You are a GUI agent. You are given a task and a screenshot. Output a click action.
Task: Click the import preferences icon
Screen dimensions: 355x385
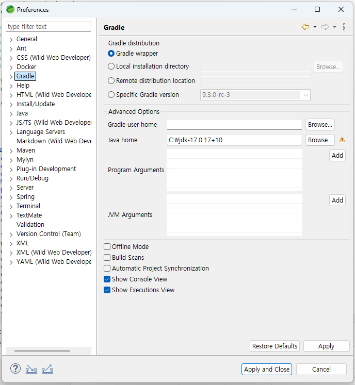click(31, 370)
